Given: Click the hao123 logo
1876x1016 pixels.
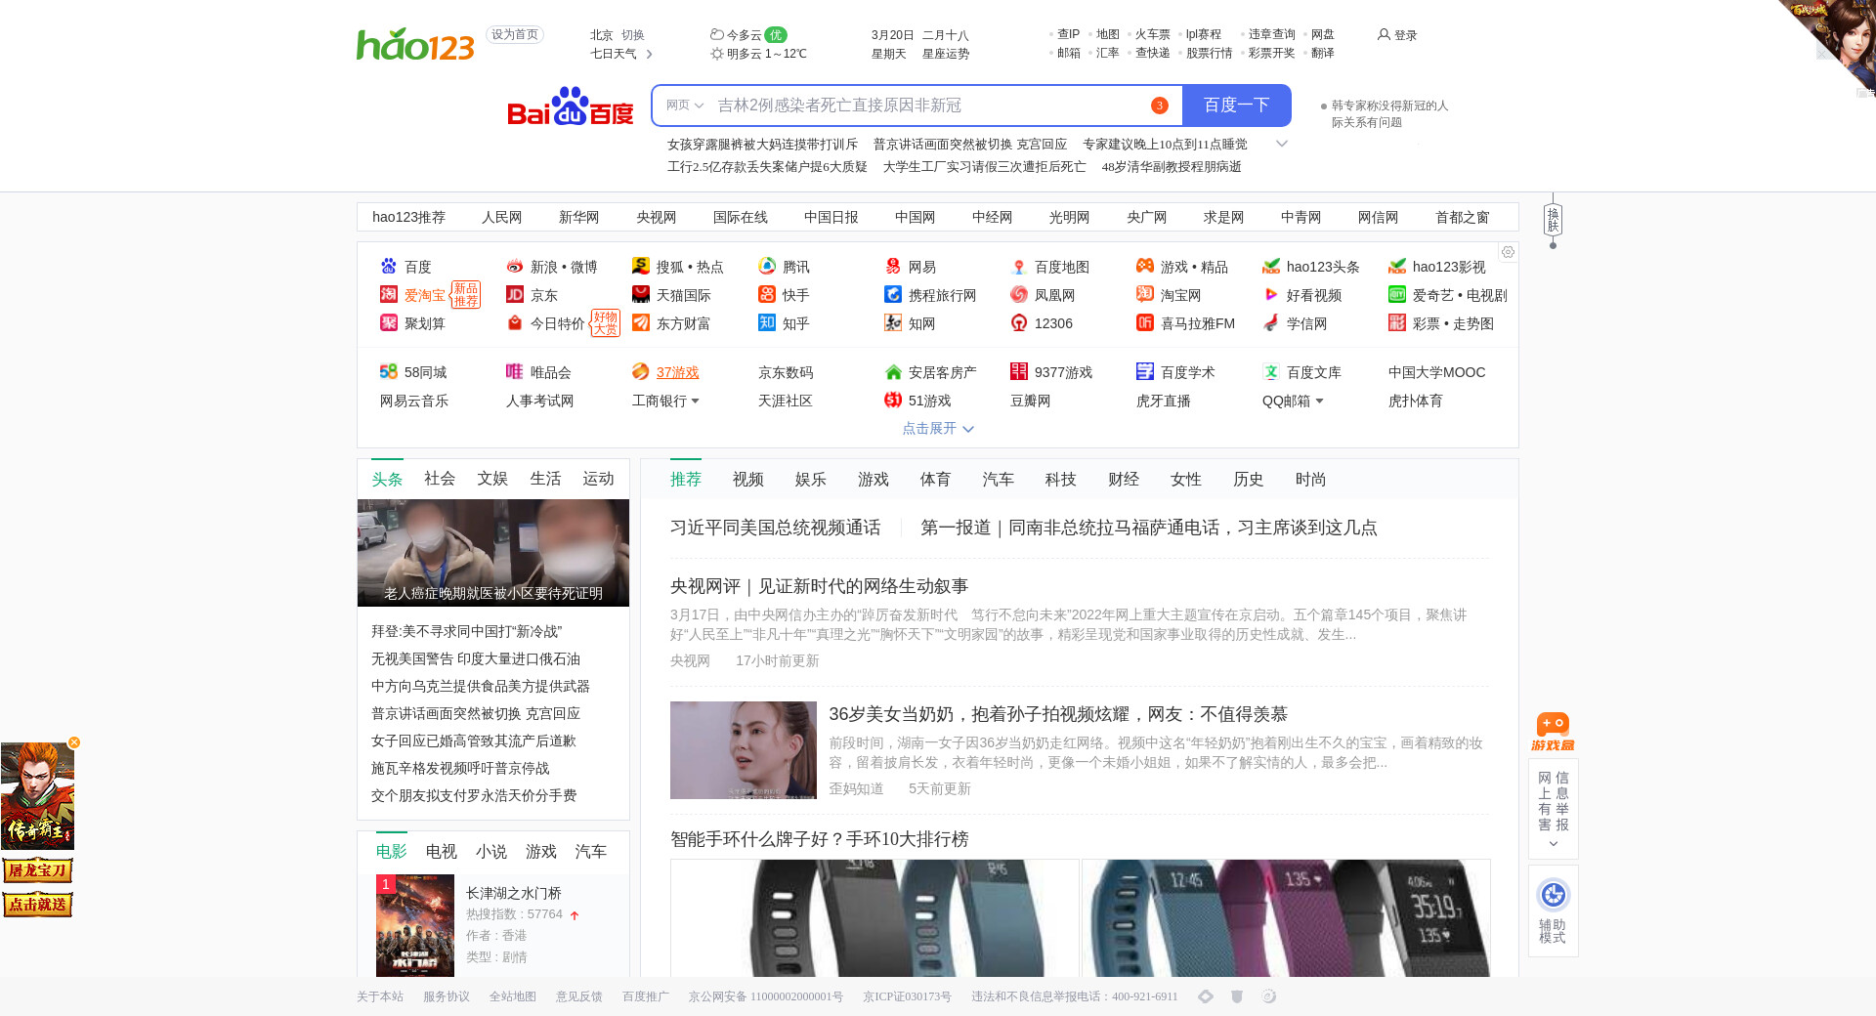Looking at the screenshot, I should [x=415, y=44].
